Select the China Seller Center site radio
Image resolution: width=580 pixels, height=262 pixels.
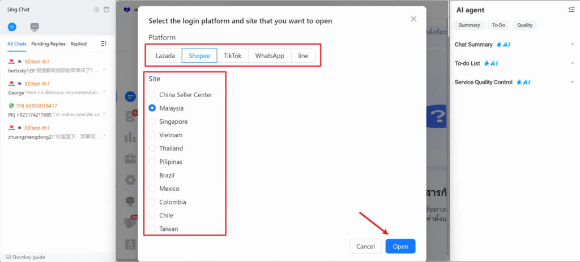click(x=152, y=95)
